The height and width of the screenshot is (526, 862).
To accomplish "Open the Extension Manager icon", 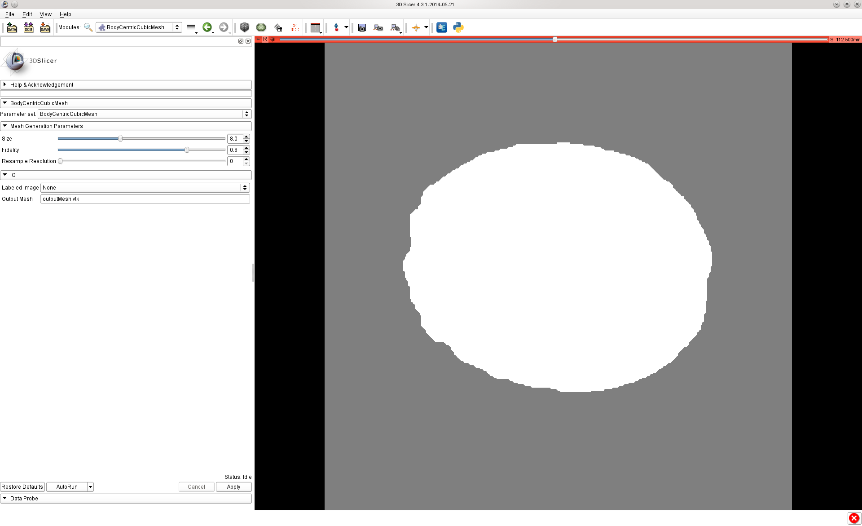I will click(441, 27).
